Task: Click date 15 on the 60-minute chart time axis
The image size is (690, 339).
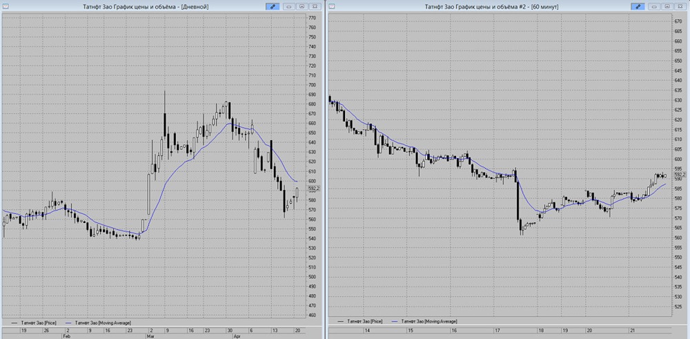Action: (x=411, y=330)
